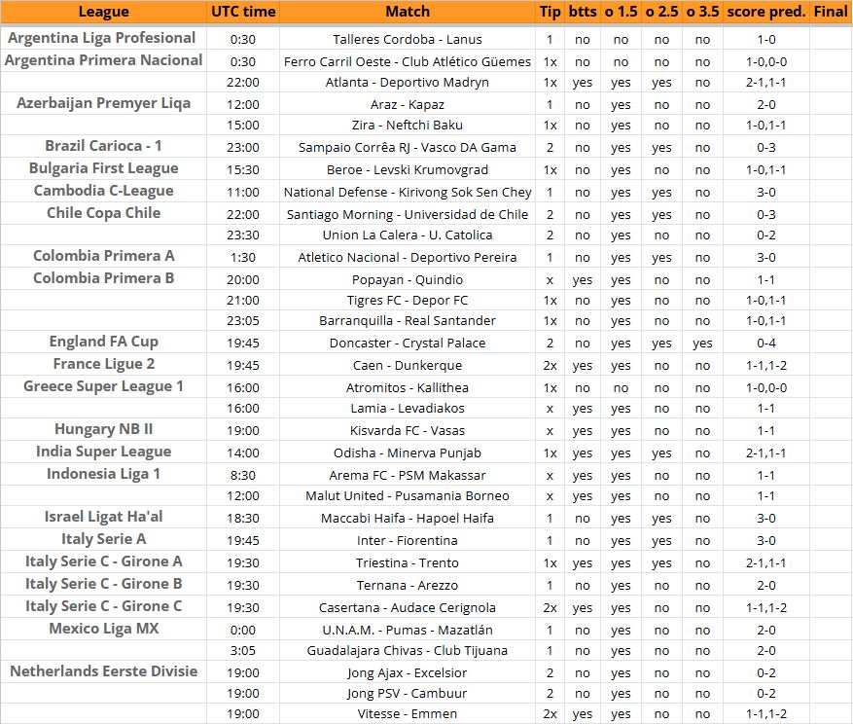
Task: Click the o 2.5 column header
Action: (661, 12)
